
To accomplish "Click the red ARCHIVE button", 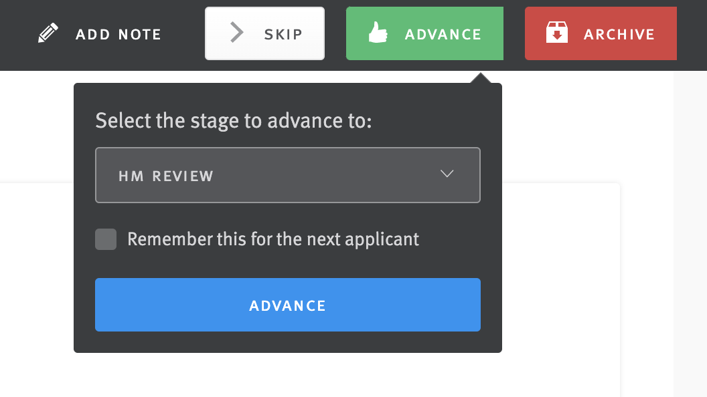I will [601, 33].
